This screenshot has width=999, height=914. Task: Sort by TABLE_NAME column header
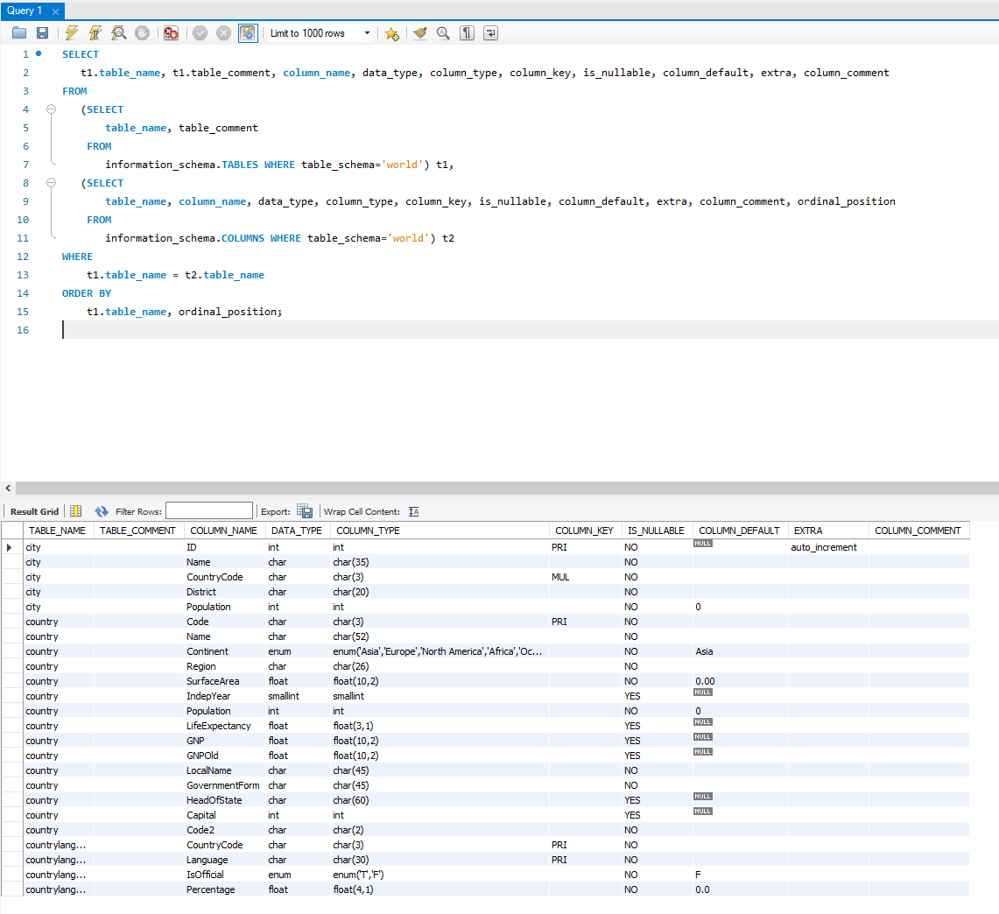click(58, 531)
